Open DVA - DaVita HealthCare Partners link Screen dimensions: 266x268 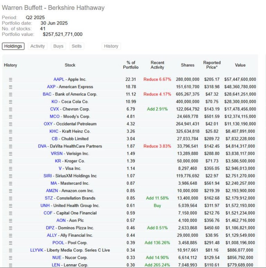point(70,146)
